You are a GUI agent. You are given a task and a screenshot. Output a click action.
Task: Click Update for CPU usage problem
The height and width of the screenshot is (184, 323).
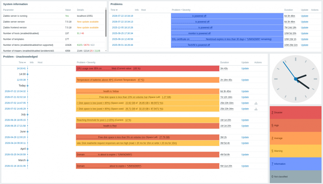pos(245,68)
